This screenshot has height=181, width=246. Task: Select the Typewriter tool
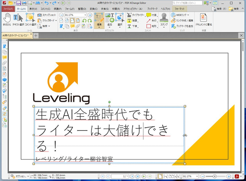click(x=136, y=15)
